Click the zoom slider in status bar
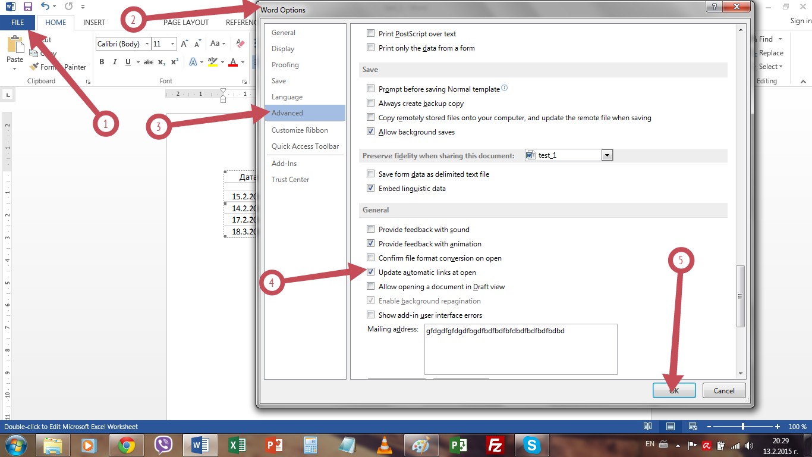Image resolution: width=812 pixels, height=457 pixels. [743, 427]
